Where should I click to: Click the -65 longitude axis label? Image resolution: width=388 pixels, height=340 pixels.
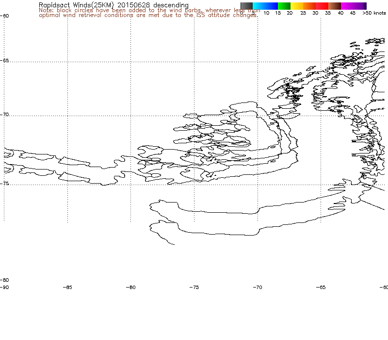(x=321, y=288)
